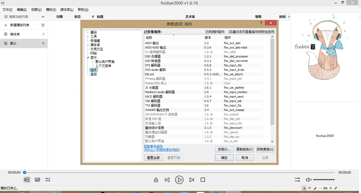Sort components by 名称 column header

[x=173, y=38]
